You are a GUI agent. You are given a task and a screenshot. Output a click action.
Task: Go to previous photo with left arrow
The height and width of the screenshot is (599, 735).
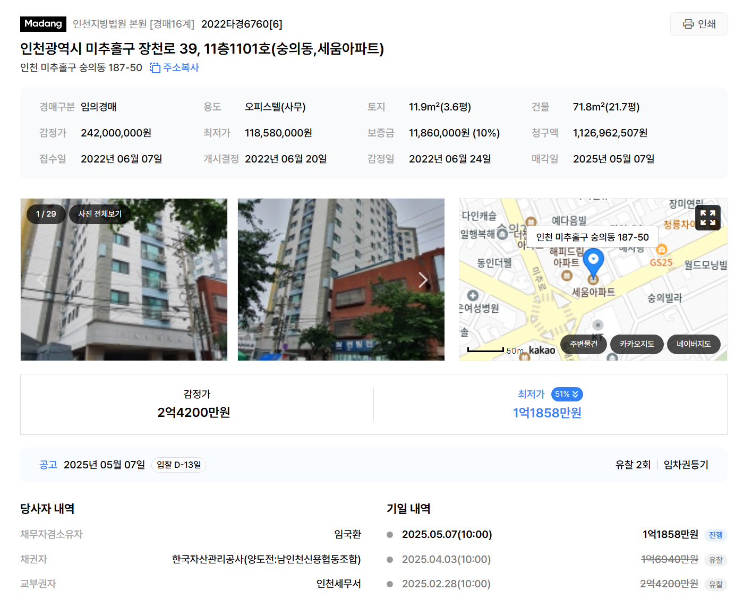coord(41,279)
